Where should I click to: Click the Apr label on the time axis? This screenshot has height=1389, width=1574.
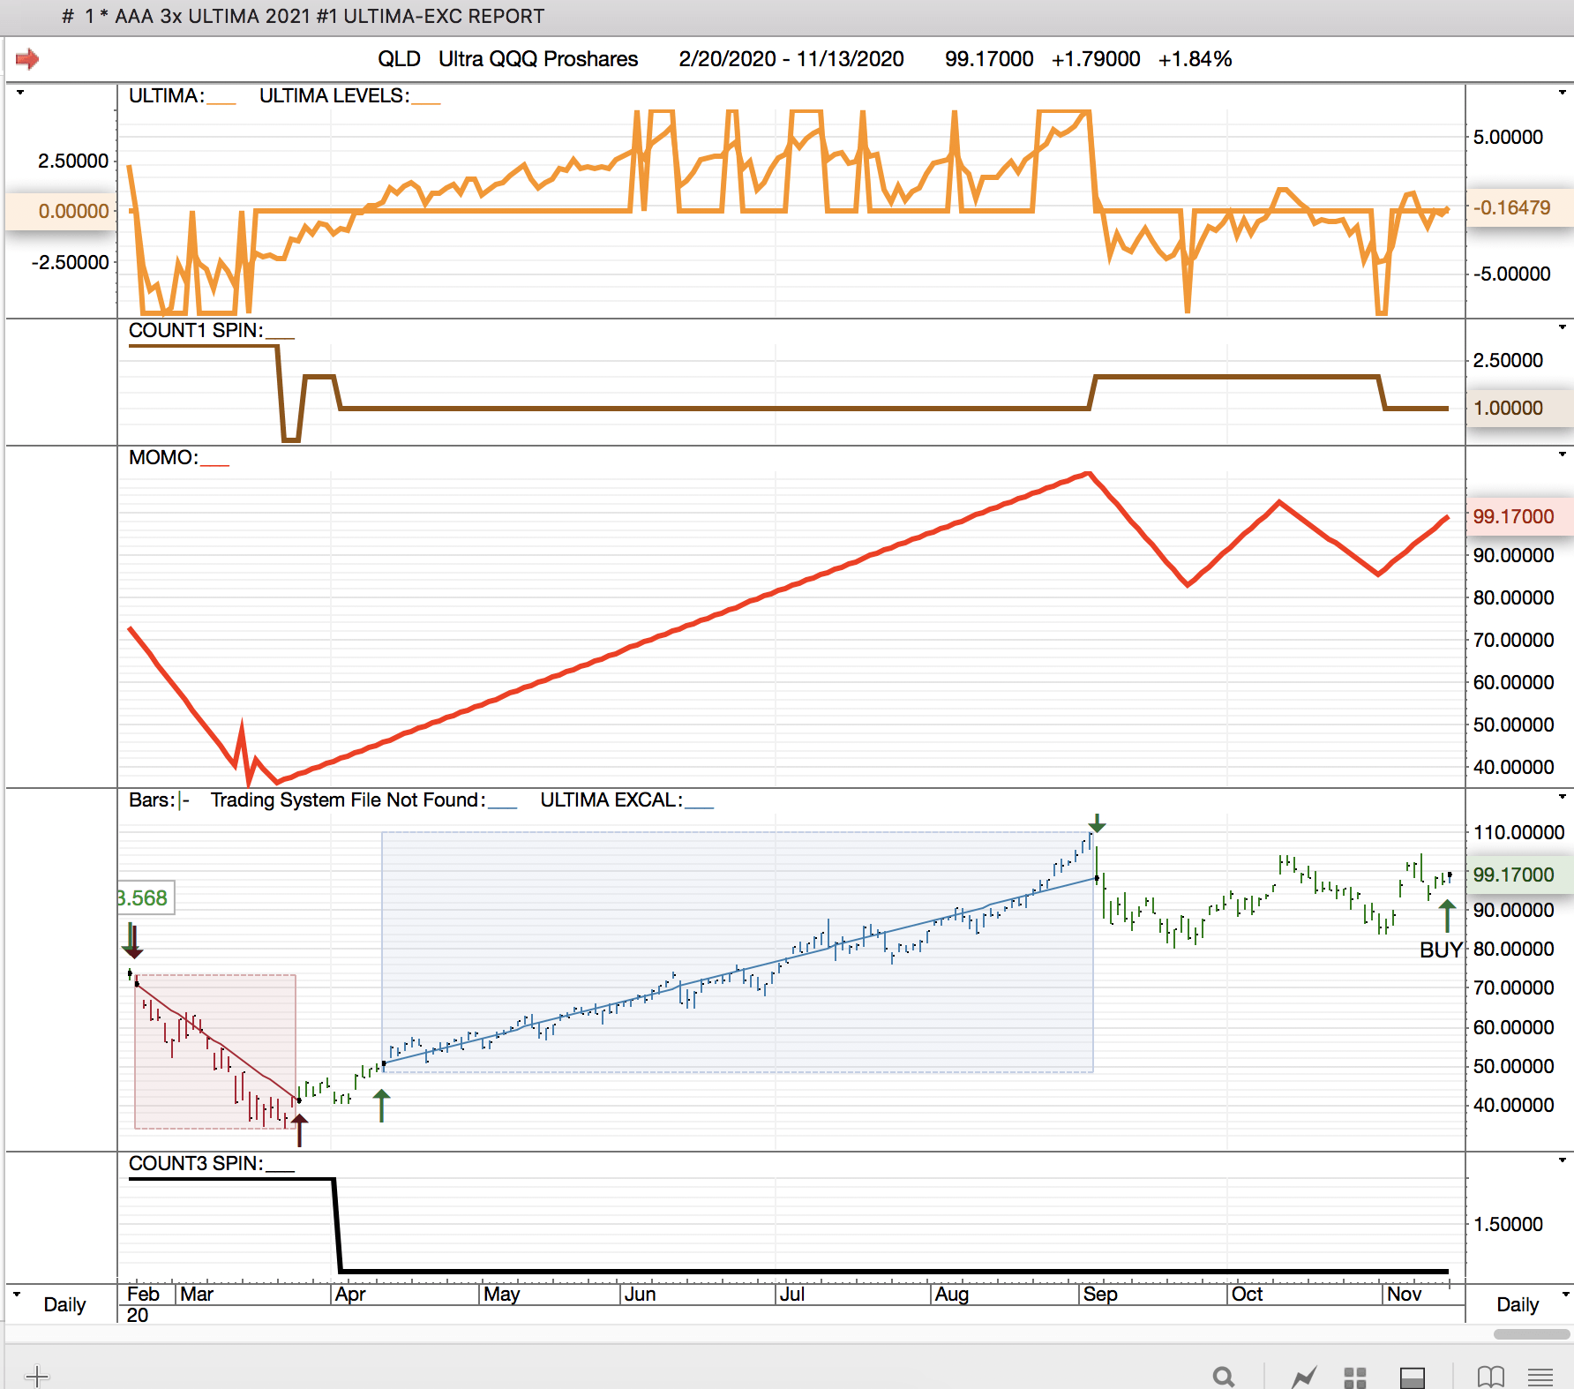(350, 1294)
